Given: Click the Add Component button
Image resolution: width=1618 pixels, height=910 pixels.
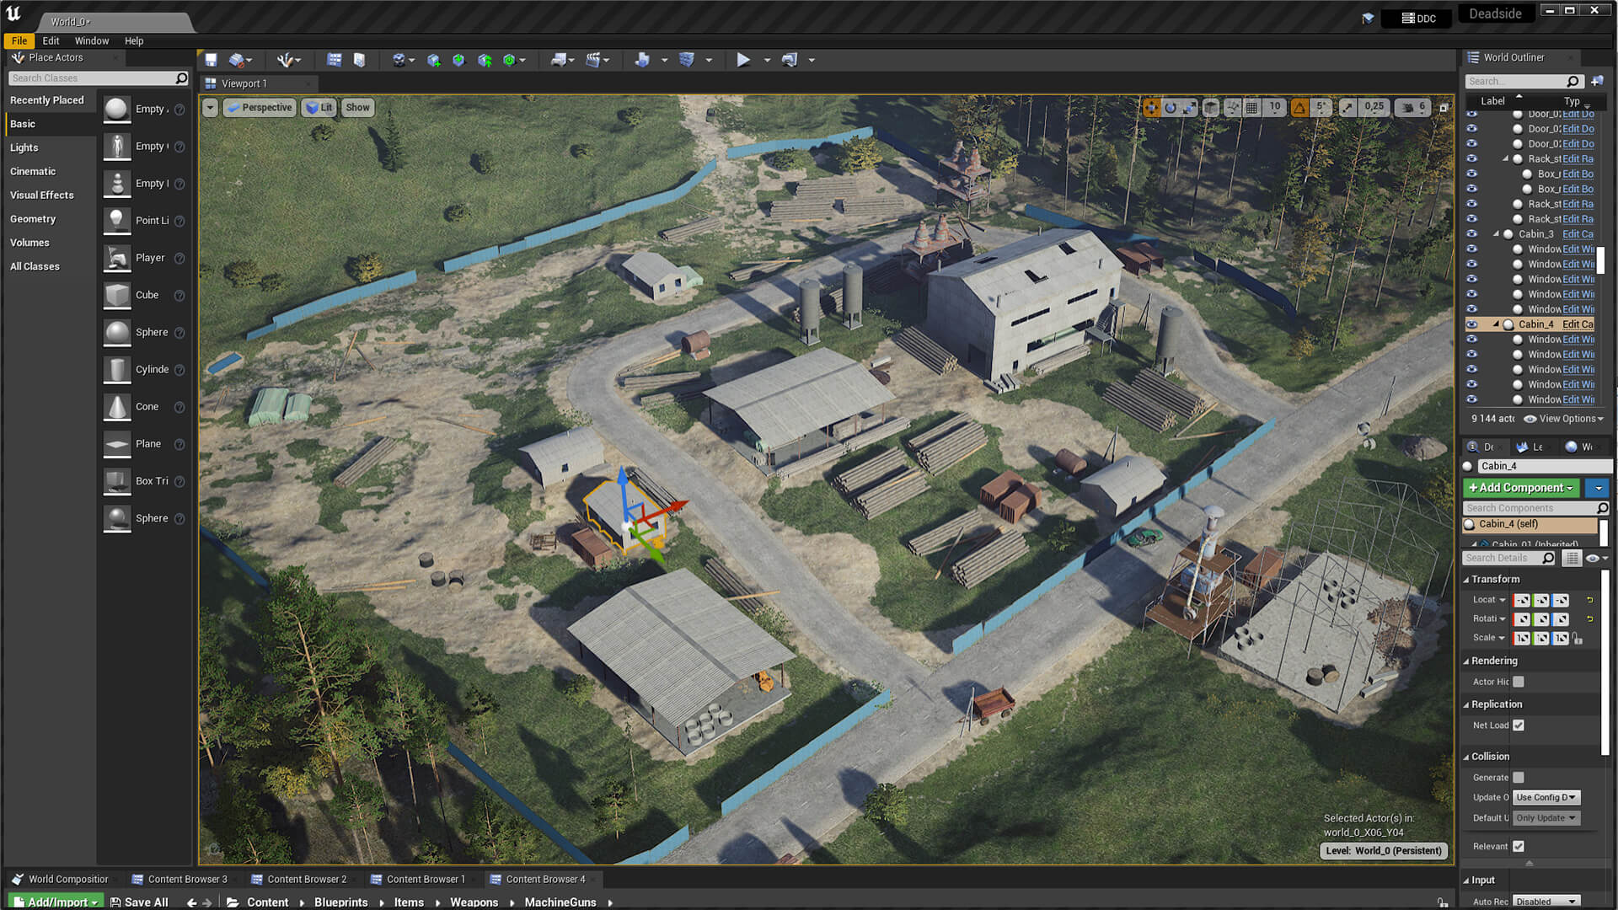Looking at the screenshot, I should click(1521, 488).
